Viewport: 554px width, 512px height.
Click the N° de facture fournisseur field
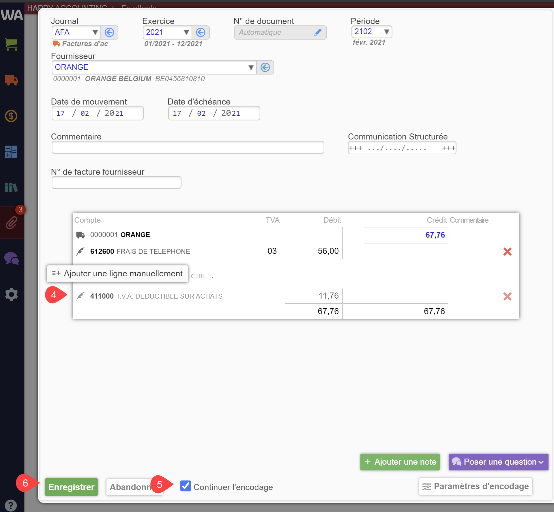click(x=117, y=183)
